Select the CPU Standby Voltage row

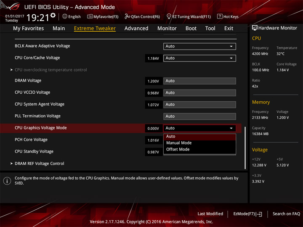(x=34, y=151)
